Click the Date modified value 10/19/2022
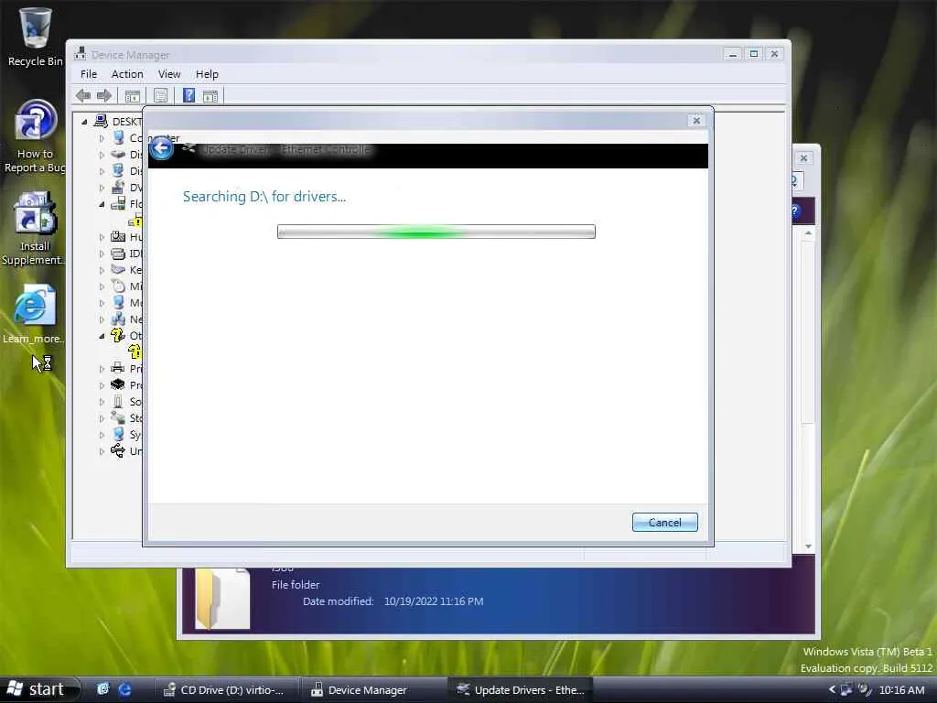 (x=433, y=601)
